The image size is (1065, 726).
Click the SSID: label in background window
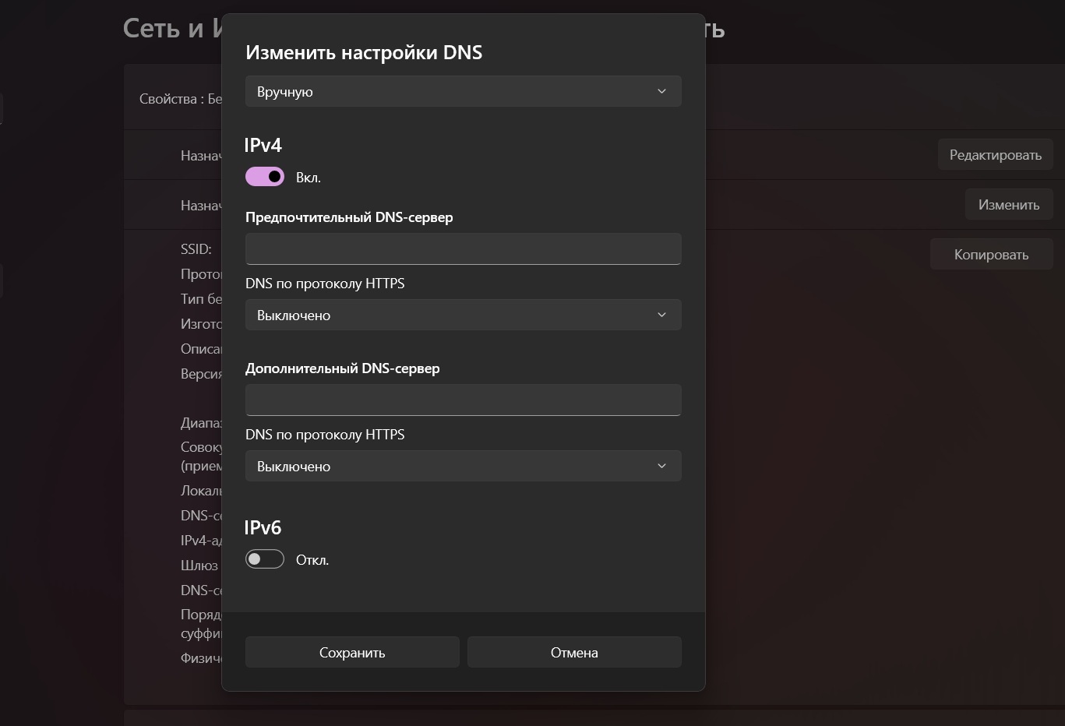pos(196,249)
